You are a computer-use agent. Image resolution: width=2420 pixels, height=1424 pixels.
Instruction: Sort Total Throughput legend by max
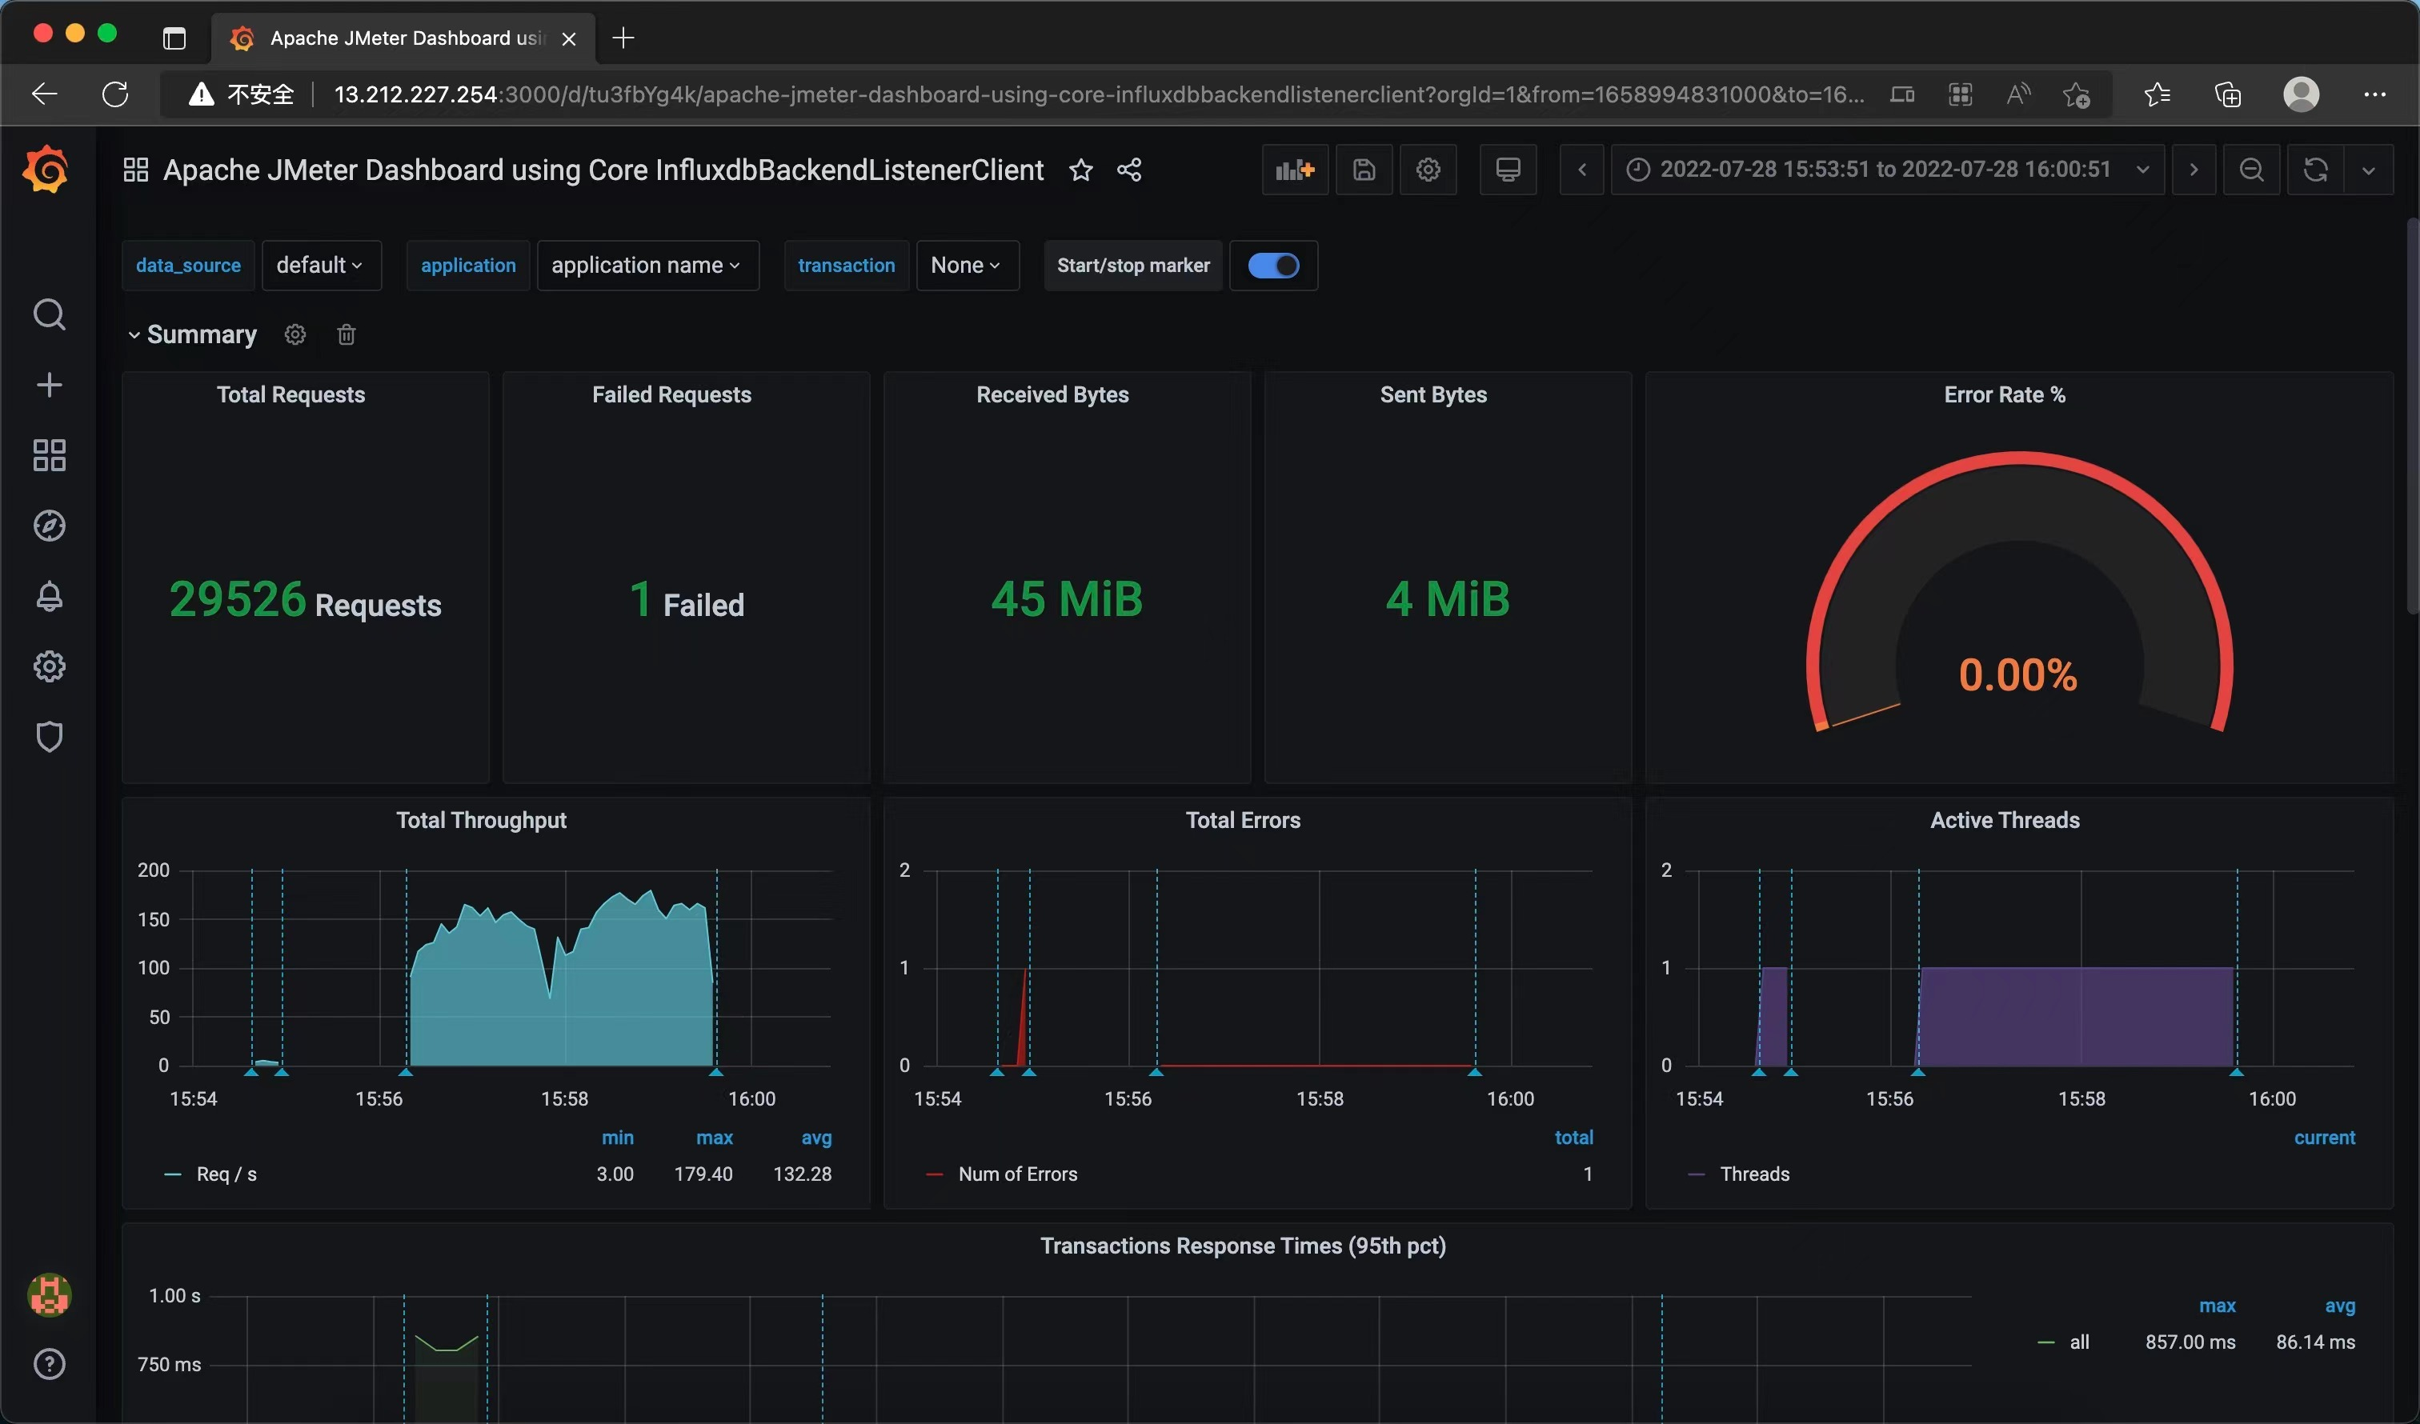pyautogui.click(x=715, y=1138)
